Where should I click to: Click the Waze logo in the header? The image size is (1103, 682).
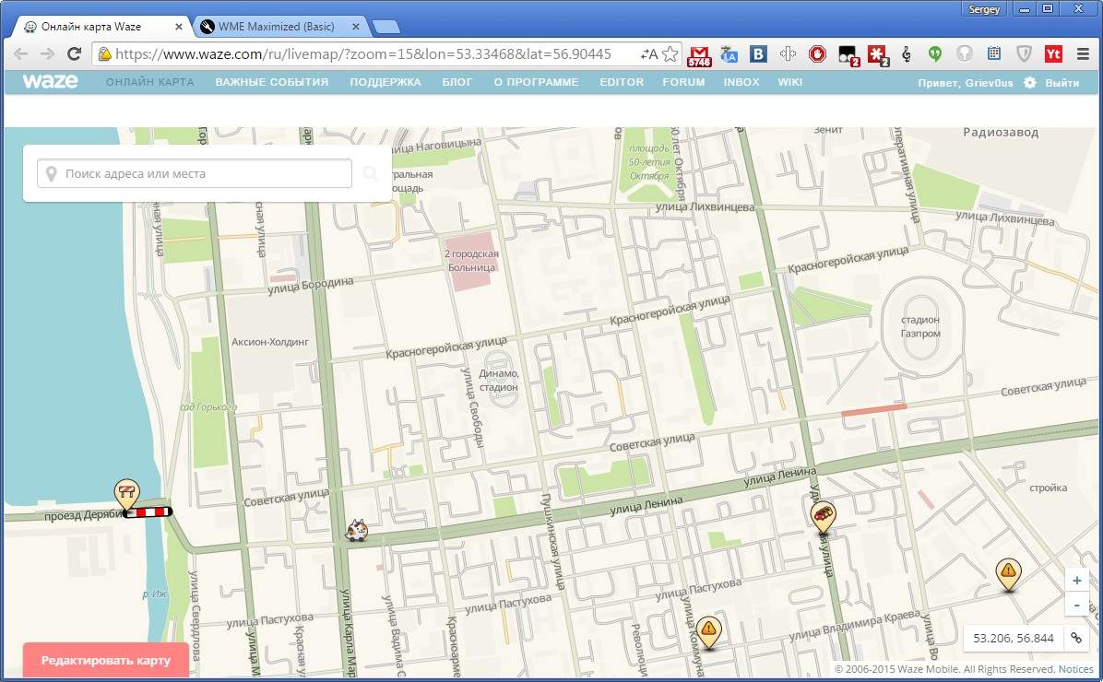50,81
